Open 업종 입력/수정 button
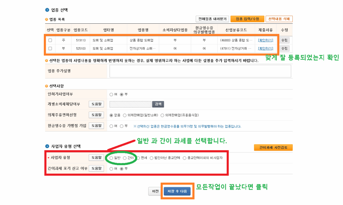The width and height of the screenshot is (343, 205). point(248,19)
